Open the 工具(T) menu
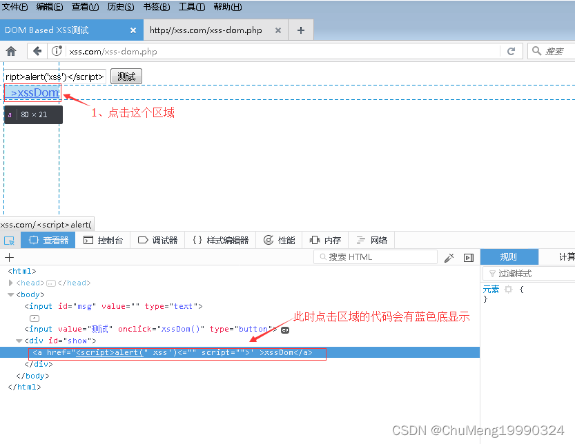Image resolution: width=575 pixels, height=444 pixels. click(192, 7)
